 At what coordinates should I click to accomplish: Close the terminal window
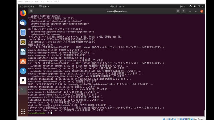click(x=202, y=11)
